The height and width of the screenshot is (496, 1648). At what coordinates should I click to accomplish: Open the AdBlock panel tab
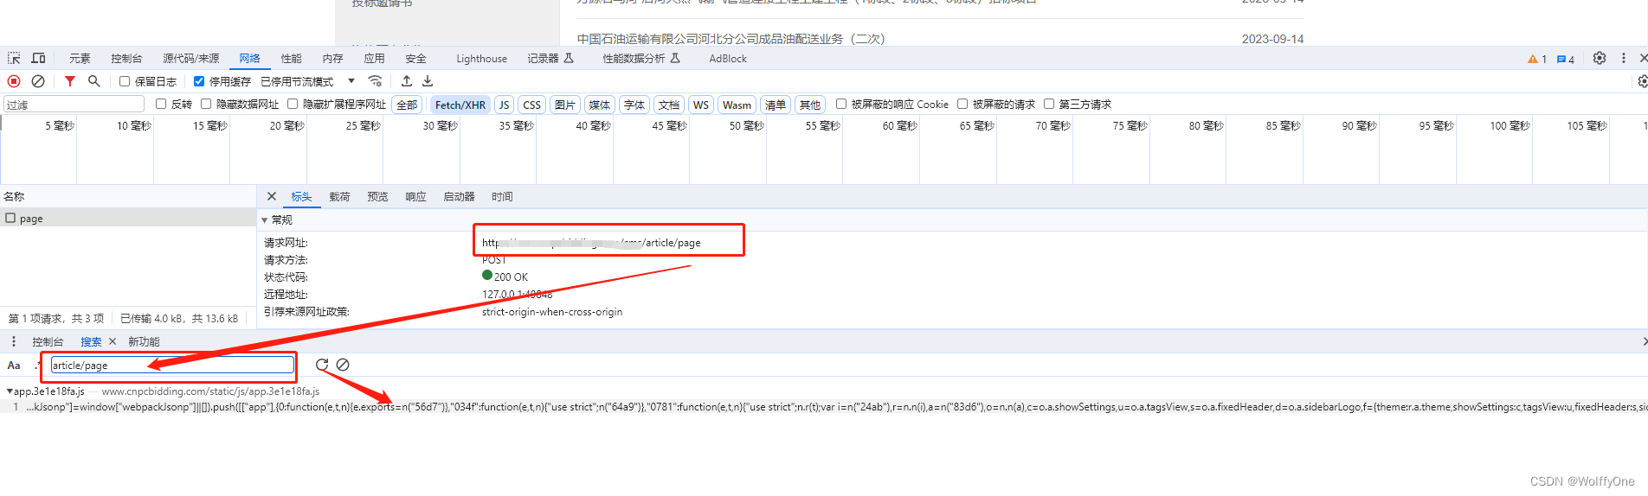728,58
